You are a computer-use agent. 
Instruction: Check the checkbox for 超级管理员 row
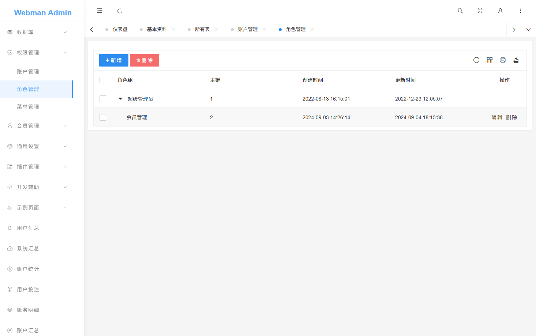[x=103, y=98]
